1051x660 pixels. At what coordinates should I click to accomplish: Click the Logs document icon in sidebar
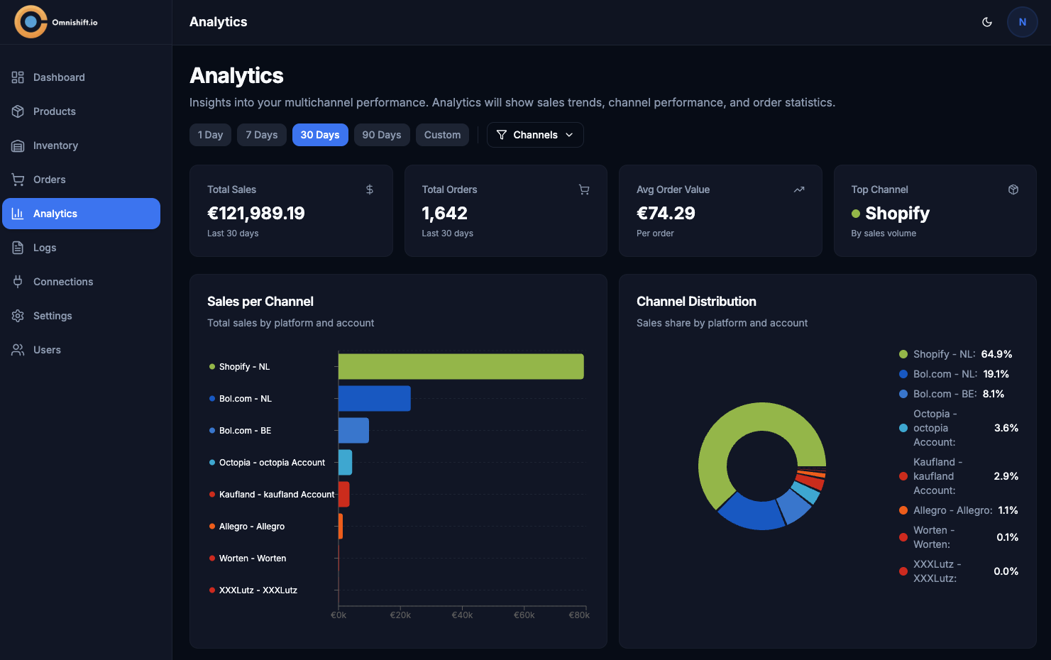(18, 248)
